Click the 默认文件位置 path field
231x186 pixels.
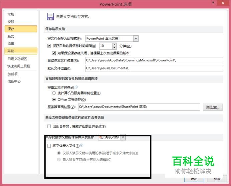[154, 68]
